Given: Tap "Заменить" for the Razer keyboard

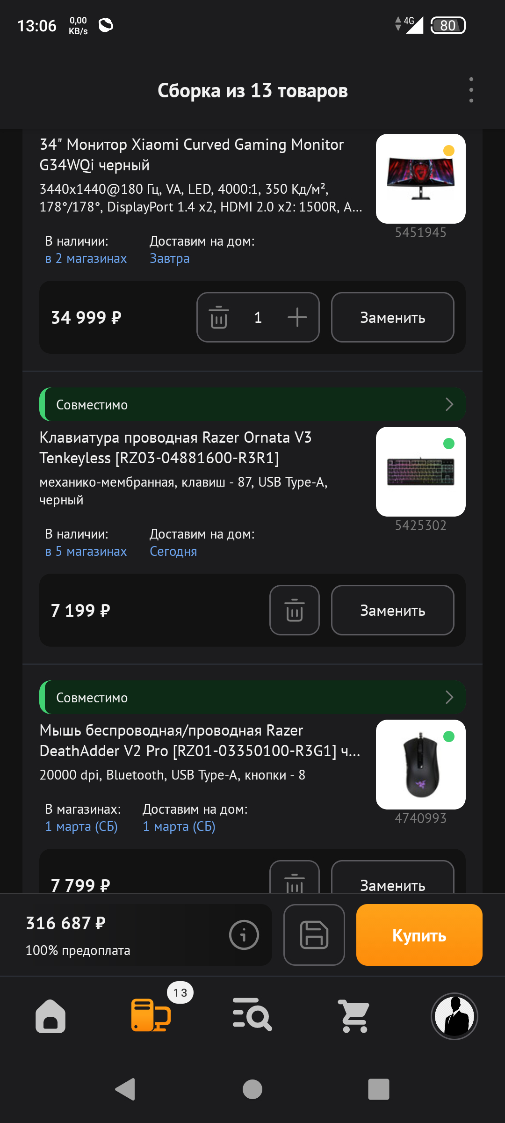Looking at the screenshot, I should (x=392, y=610).
